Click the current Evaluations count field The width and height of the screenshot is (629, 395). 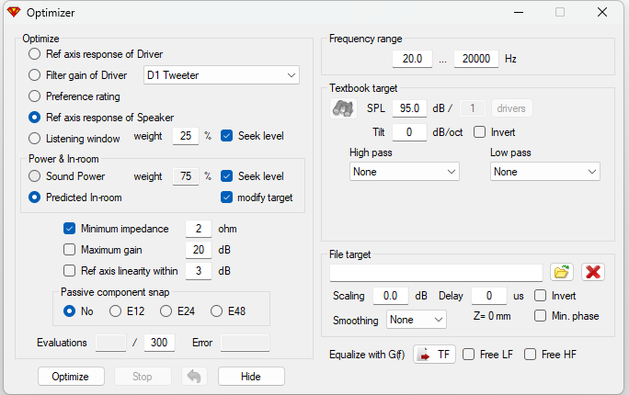tap(110, 343)
